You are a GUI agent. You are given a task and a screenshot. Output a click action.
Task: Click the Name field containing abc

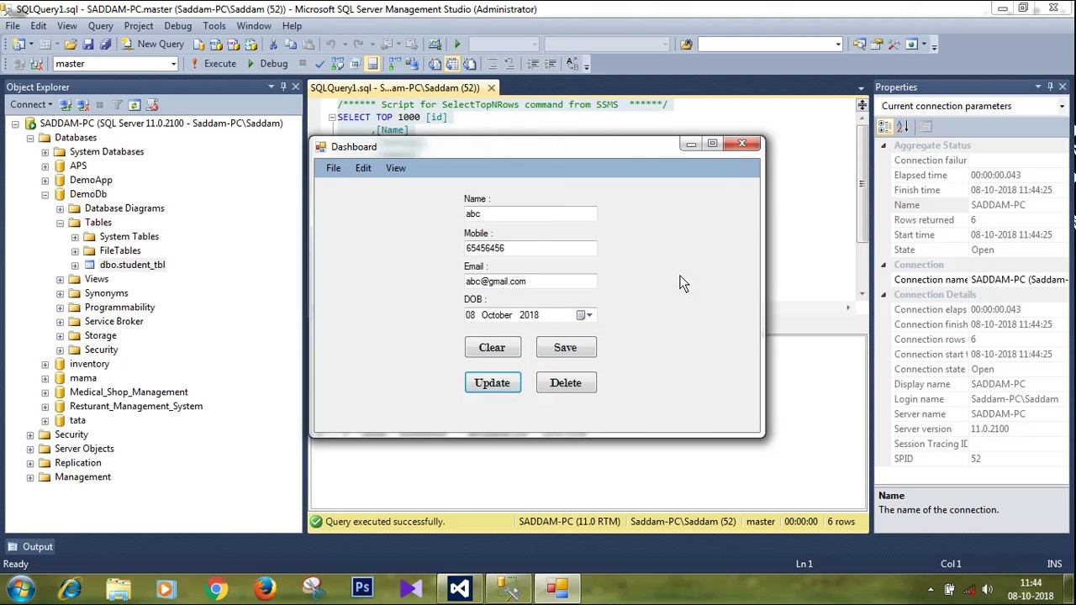[x=530, y=214]
